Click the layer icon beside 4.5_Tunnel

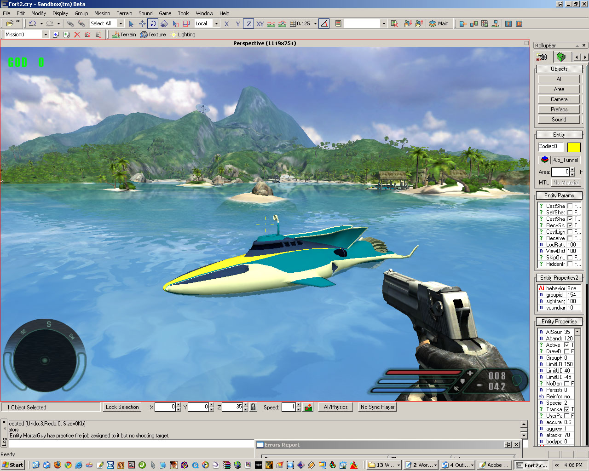point(545,160)
